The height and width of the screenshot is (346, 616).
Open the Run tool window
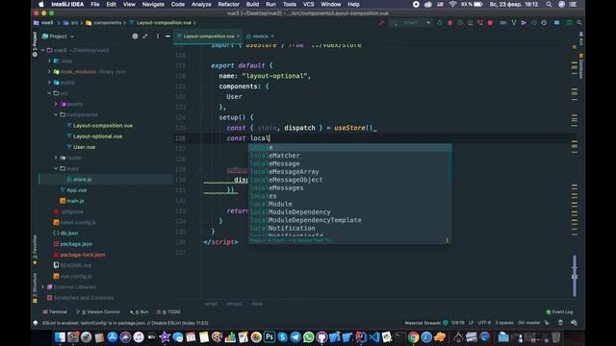tap(140, 311)
